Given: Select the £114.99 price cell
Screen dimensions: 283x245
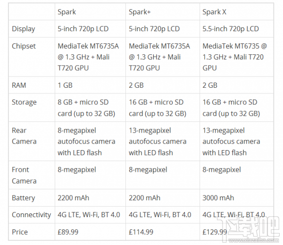Looking at the screenshot, I should (141, 232).
